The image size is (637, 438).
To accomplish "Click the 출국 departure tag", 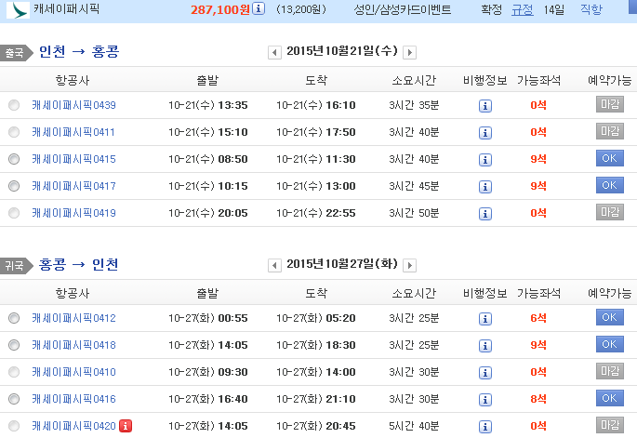I will coord(16,53).
